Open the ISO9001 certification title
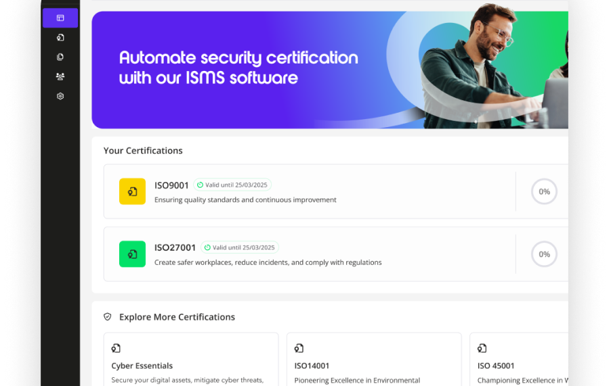 171,185
